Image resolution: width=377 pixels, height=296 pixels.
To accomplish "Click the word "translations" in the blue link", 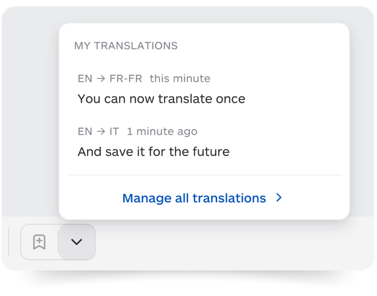I will pyautogui.click(x=229, y=198).
